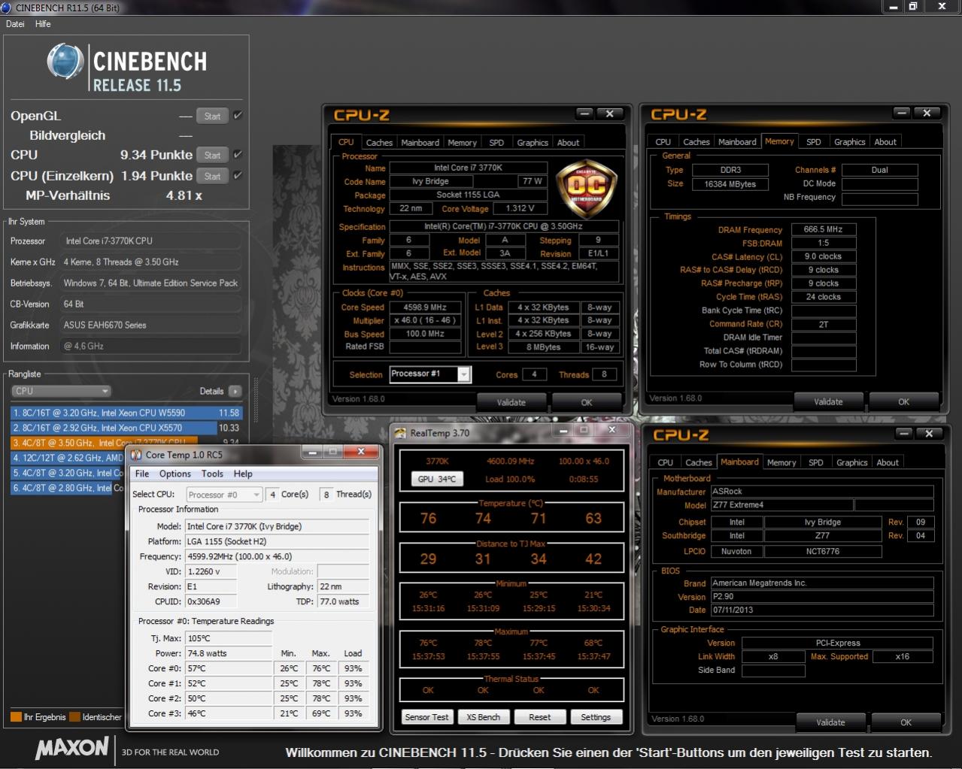Open the Hilfe menu
962x769 pixels.
point(43,24)
